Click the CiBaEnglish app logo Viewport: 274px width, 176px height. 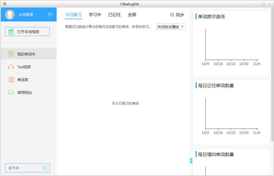coord(4,4)
